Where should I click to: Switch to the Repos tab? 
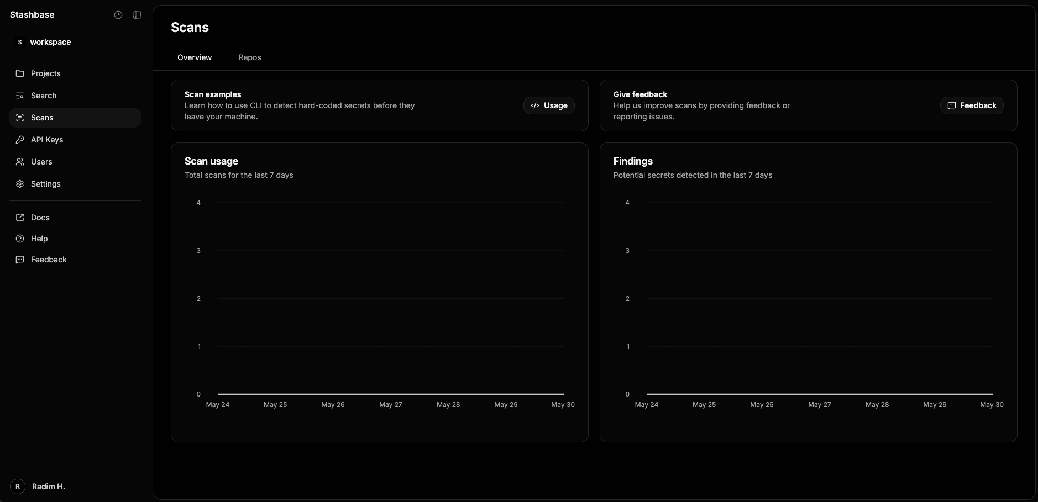point(250,57)
